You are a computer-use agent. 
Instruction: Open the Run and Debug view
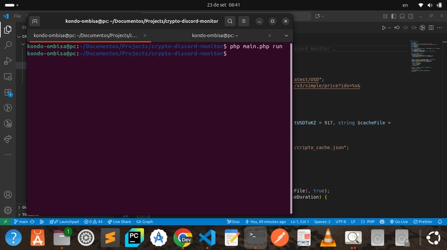point(8,60)
